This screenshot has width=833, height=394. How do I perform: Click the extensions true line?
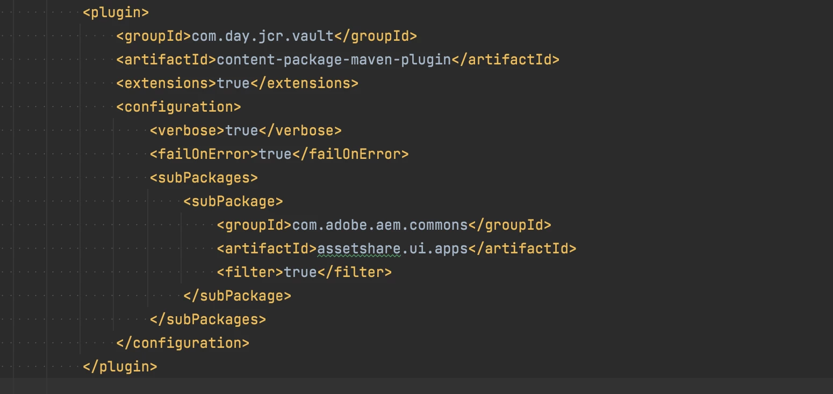(237, 83)
